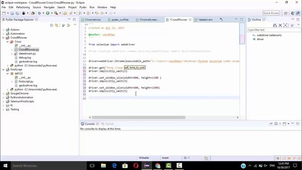
Task: Maximize the editor area
Action: point(242,19)
